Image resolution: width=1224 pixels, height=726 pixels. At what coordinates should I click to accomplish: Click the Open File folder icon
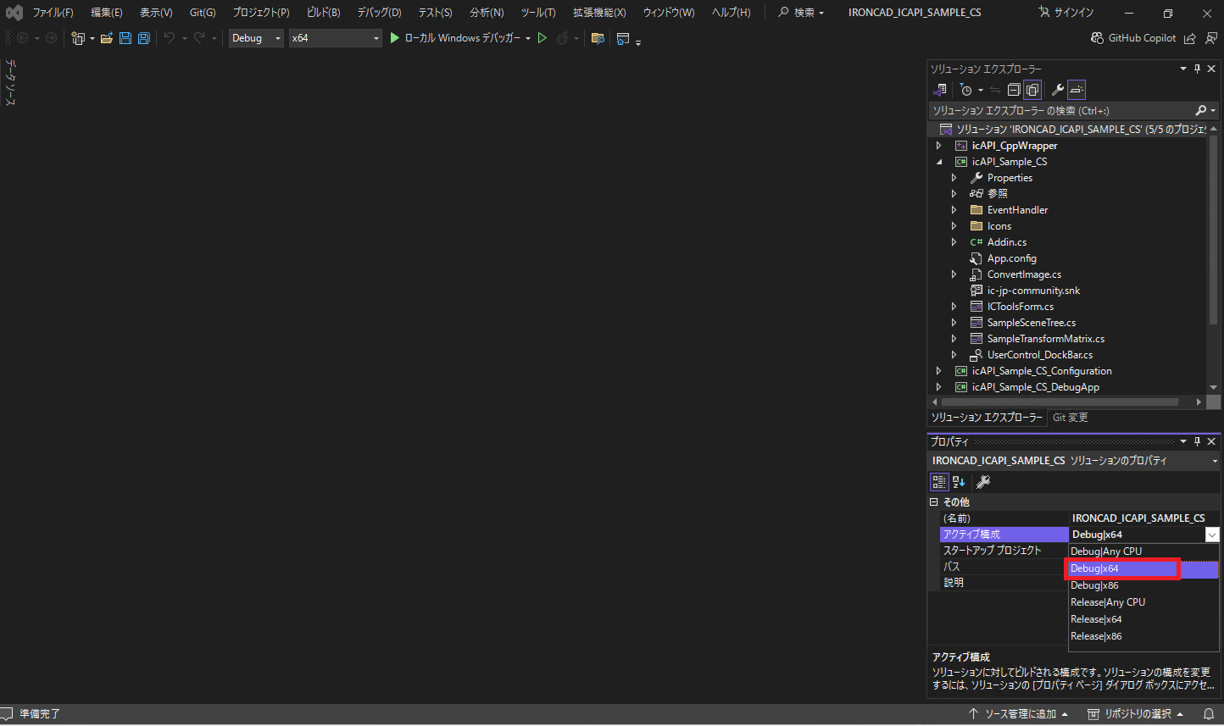click(107, 38)
